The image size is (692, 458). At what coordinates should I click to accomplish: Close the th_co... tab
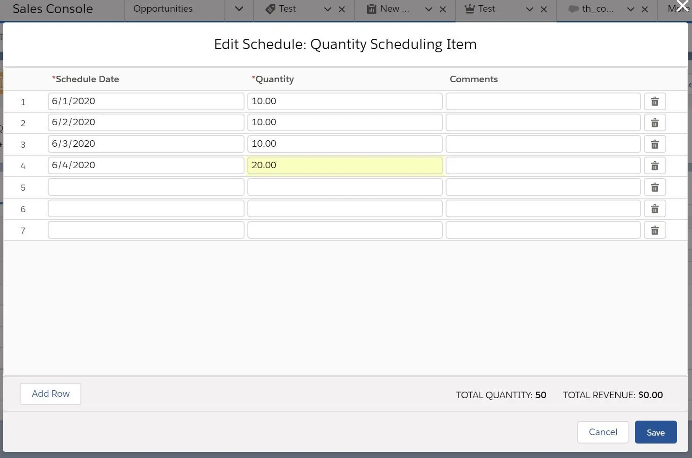coord(645,9)
